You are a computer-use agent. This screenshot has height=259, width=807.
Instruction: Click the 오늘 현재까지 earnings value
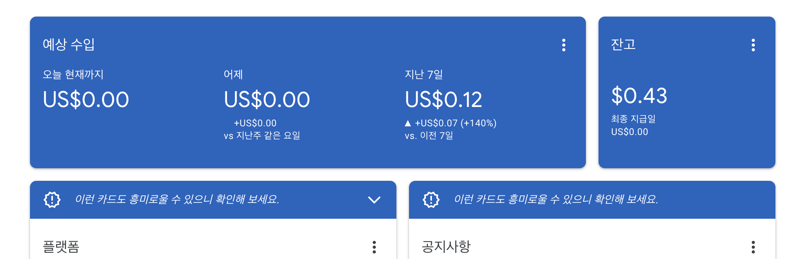[86, 99]
